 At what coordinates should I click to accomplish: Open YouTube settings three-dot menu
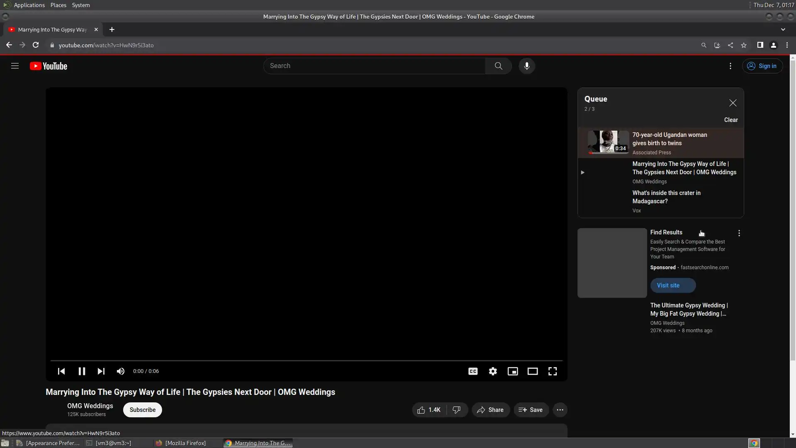730,66
